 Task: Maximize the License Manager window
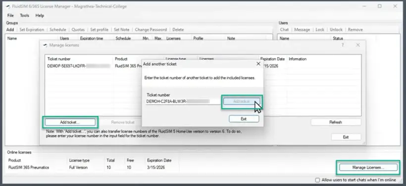[x=380, y=6]
